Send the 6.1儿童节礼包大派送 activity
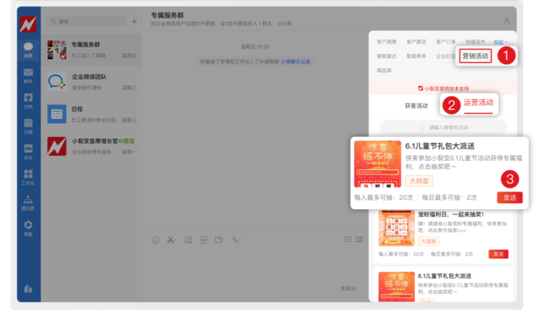 pyautogui.click(x=510, y=197)
